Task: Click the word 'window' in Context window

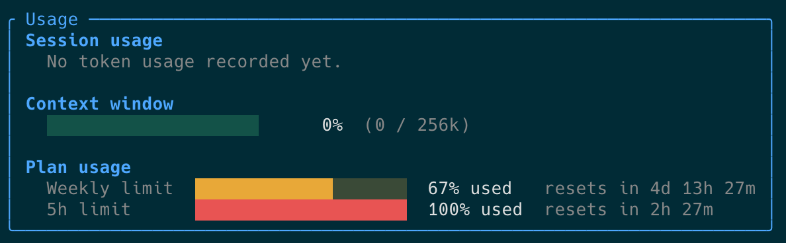Action: pyautogui.click(x=142, y=104)
